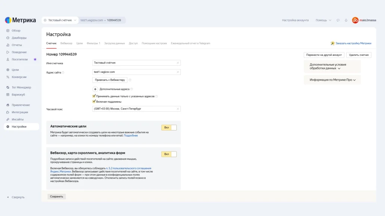Viewport: 385px width, 216px height.
Task: Toggle Включая поддомены checkbox
Action: (94, 101)
